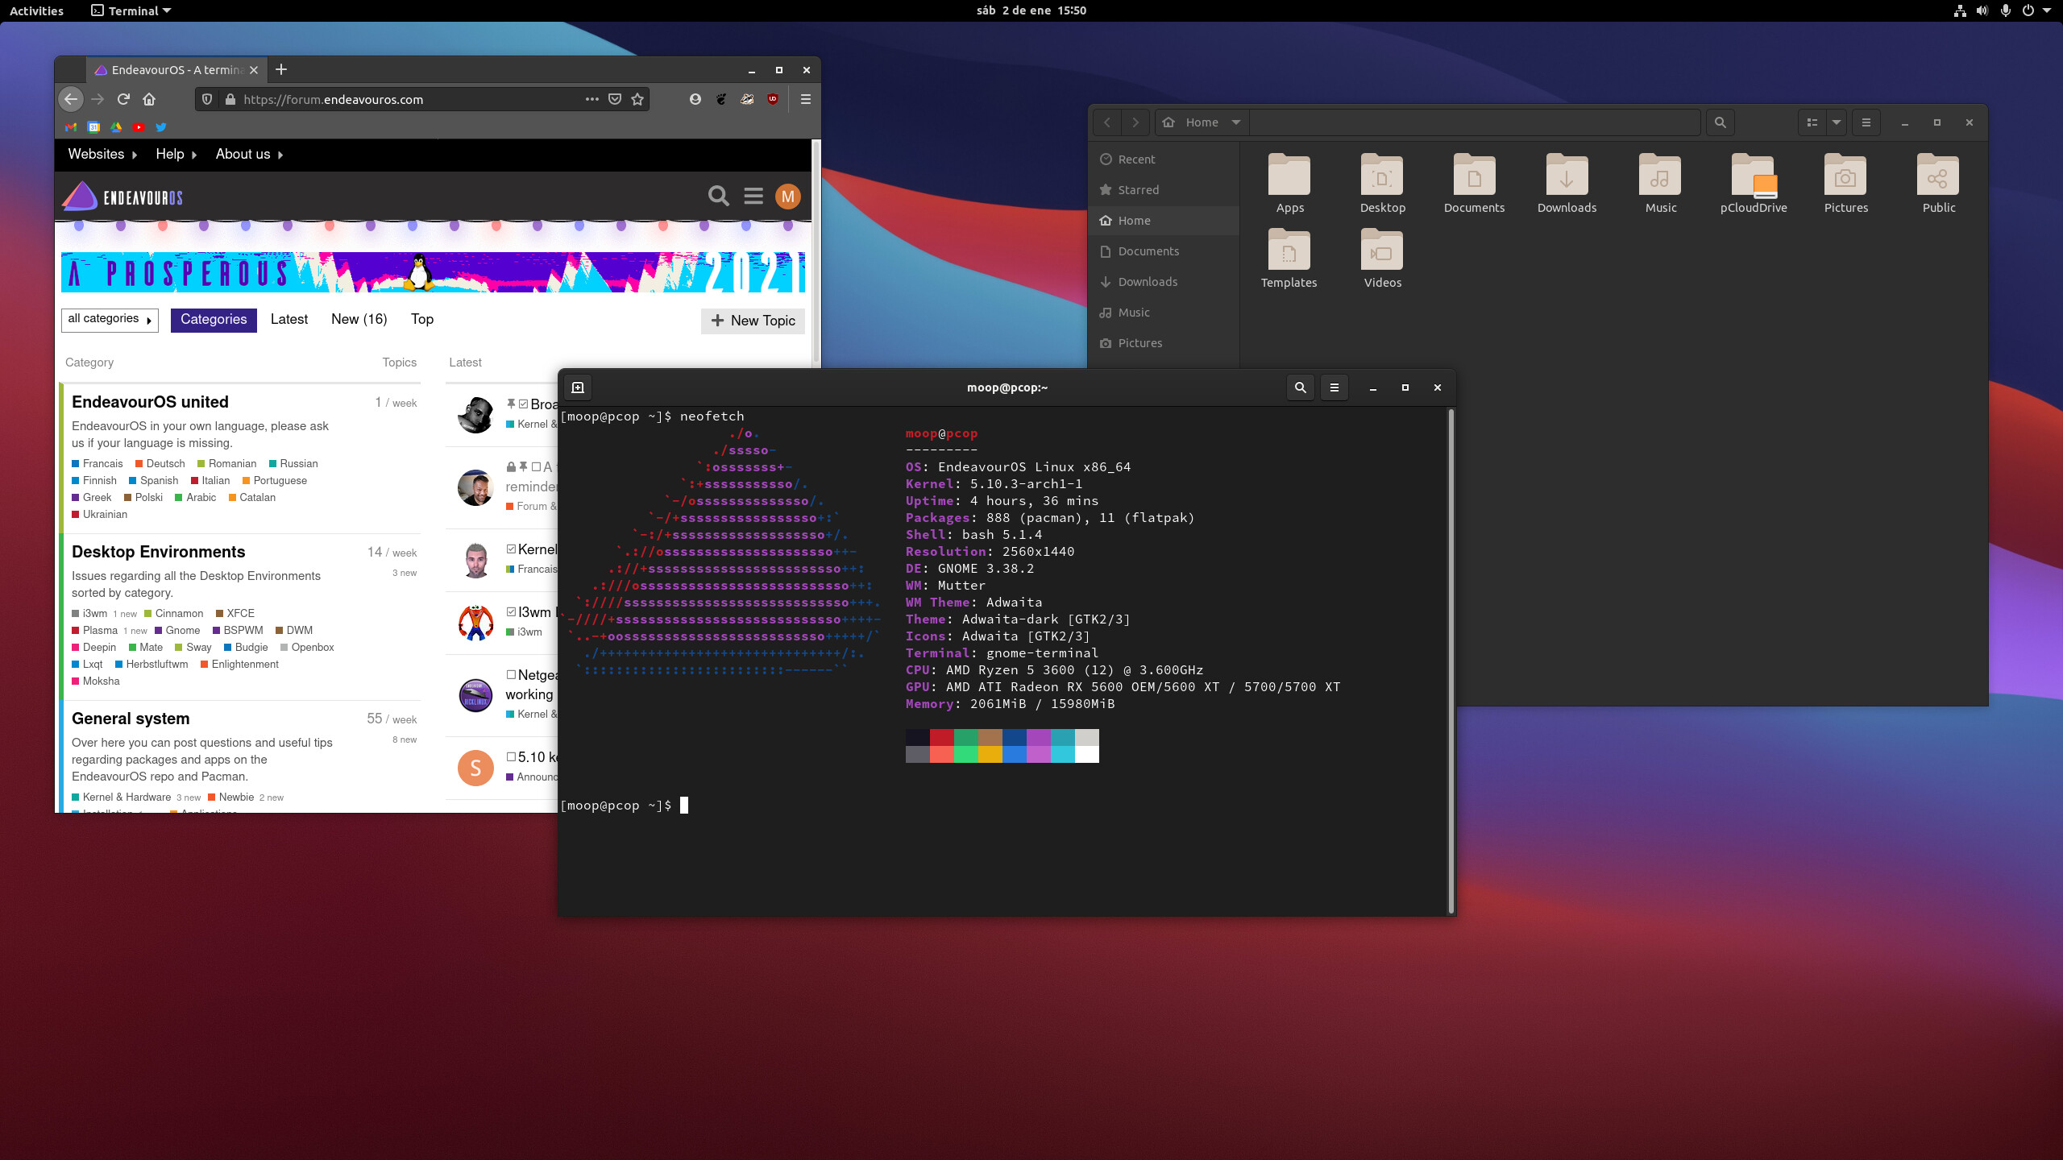Open Firefox page actions three-dot menu
Image resolution: width=2063 pixels, height=1160 pixels.
click(x=592, y=99)
